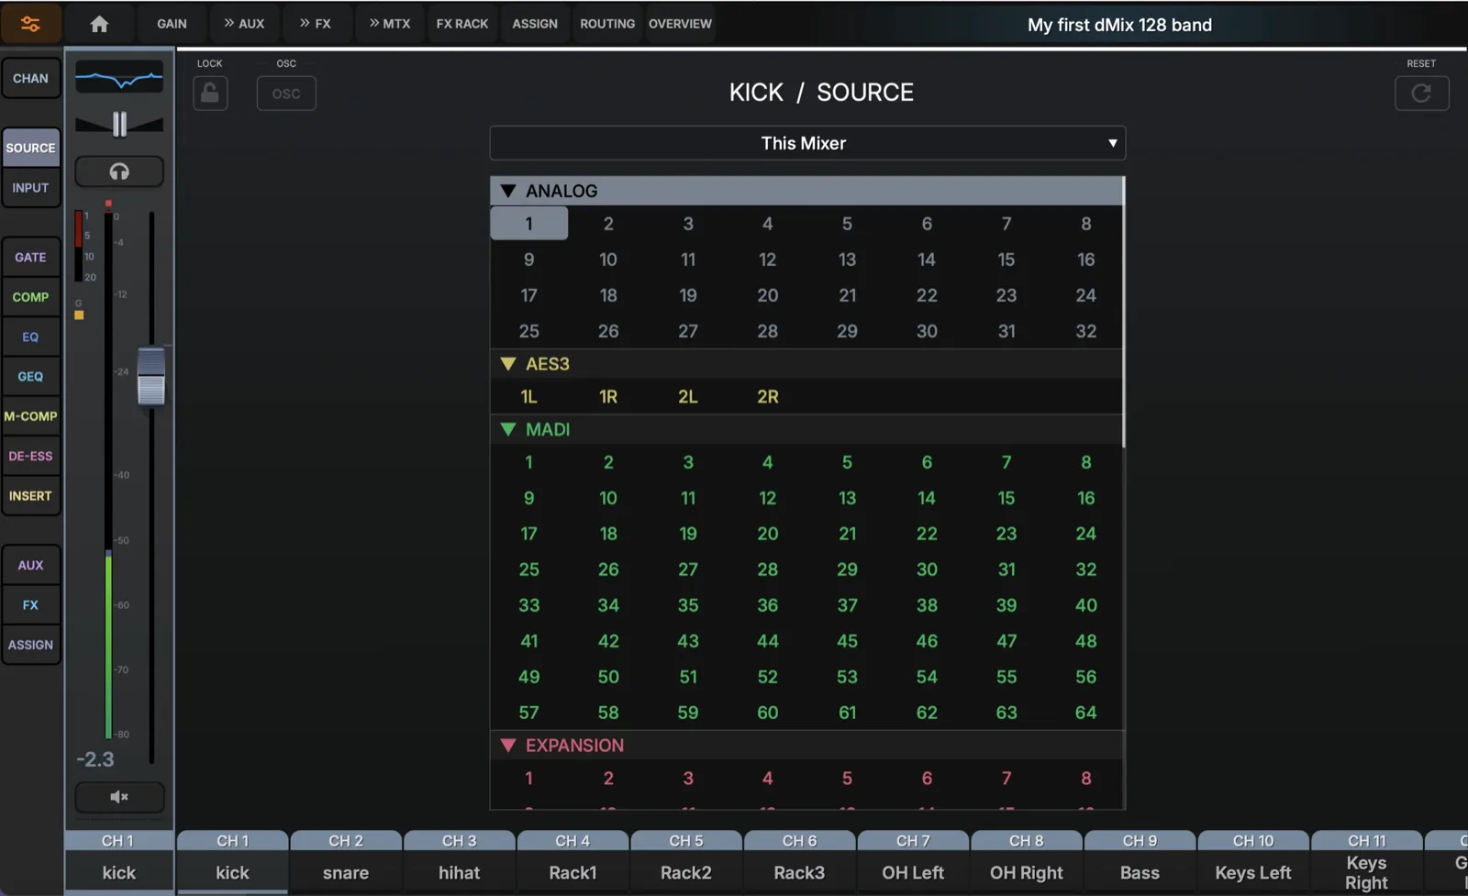1468x896 pixels.
Task: Open the FX RACK tab
Action: point(462,24)
